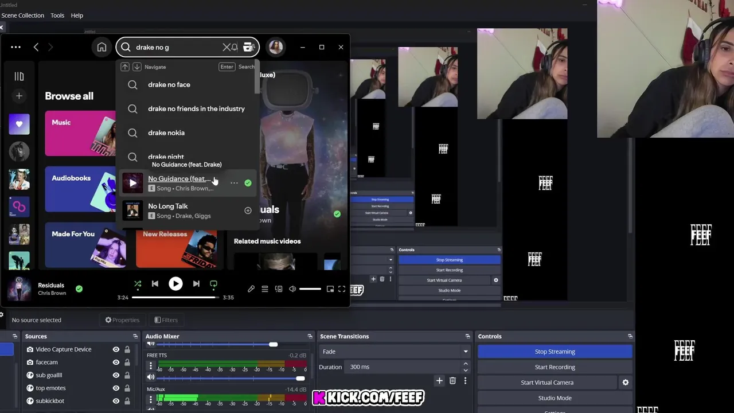Create a new playlist with plus icon

(19, 96)
